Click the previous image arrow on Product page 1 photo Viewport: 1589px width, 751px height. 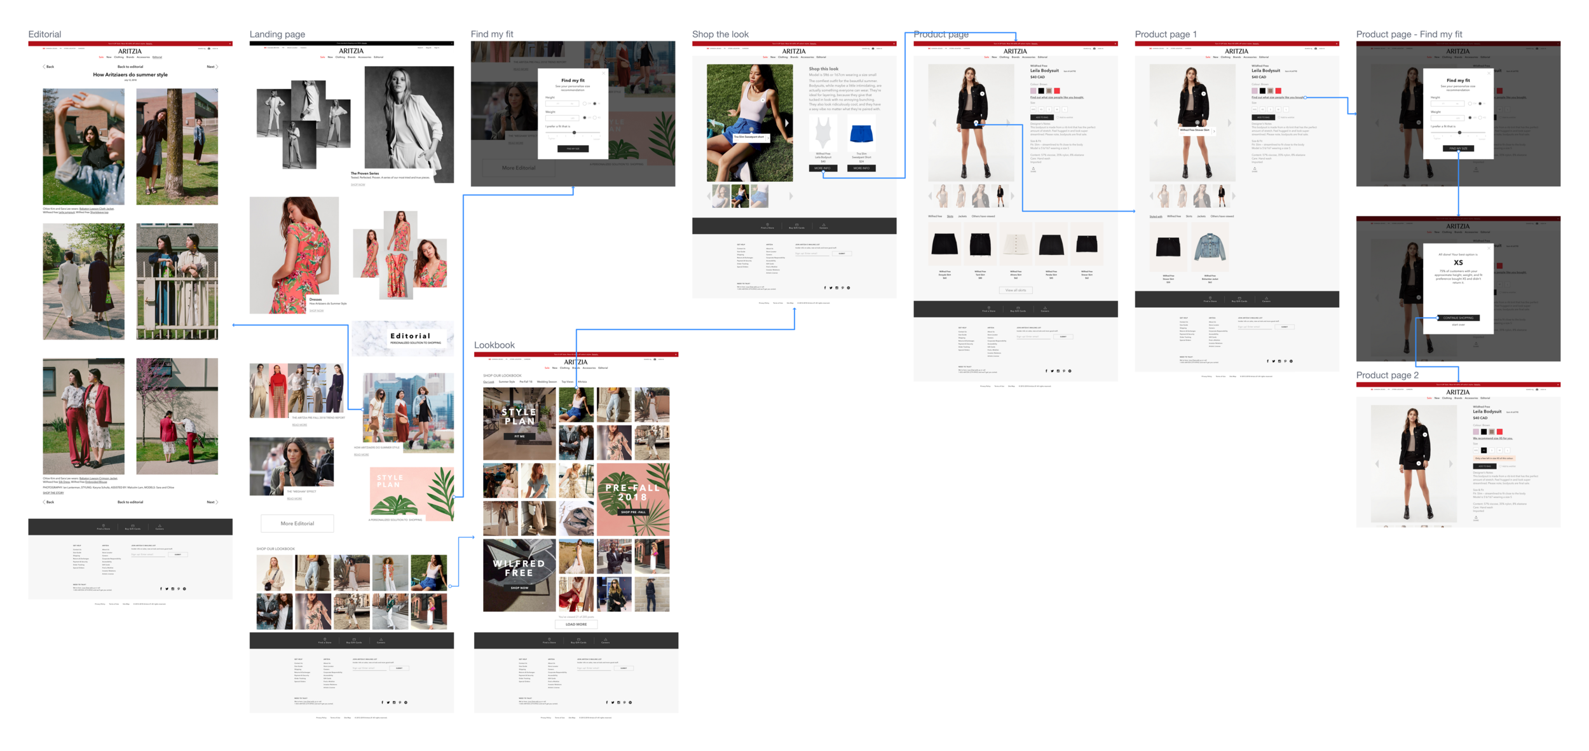tap(1156, 123)
